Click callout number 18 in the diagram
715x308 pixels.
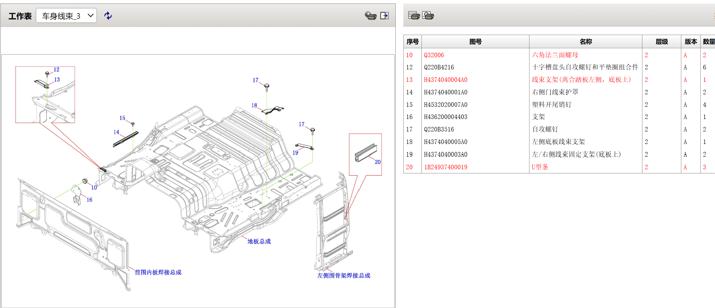pyautogui.click(x=254, y=105)
